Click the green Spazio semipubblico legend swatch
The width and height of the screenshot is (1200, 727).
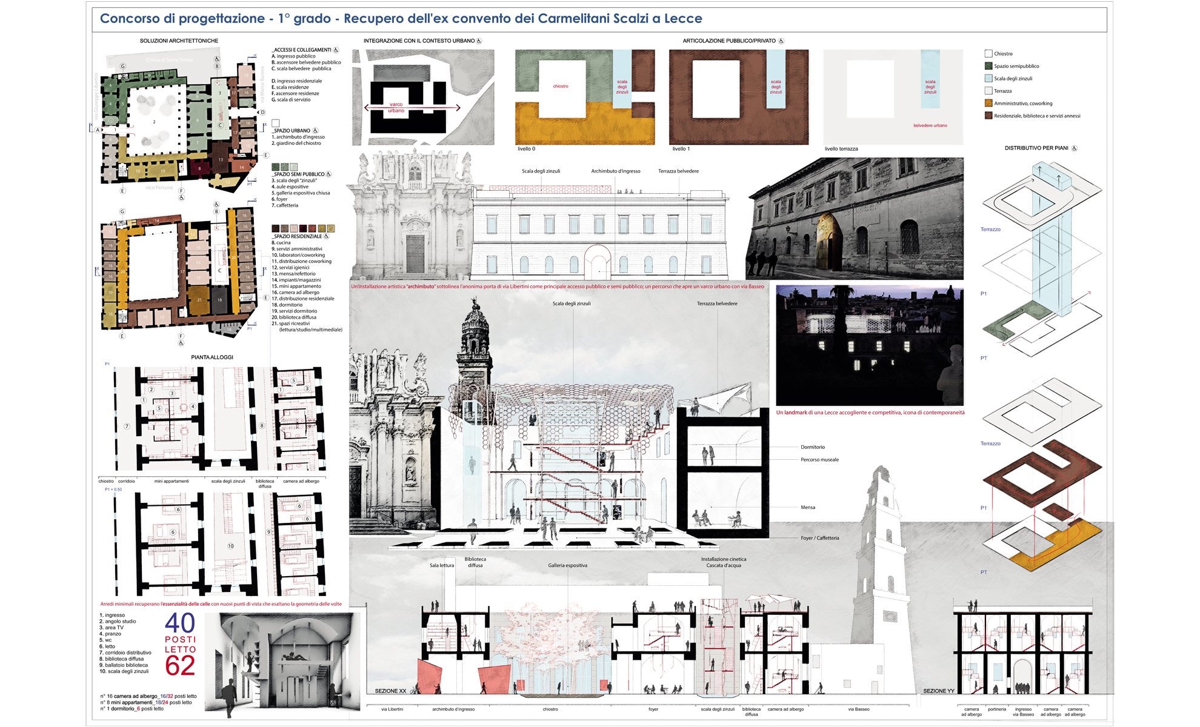(988, 66)
